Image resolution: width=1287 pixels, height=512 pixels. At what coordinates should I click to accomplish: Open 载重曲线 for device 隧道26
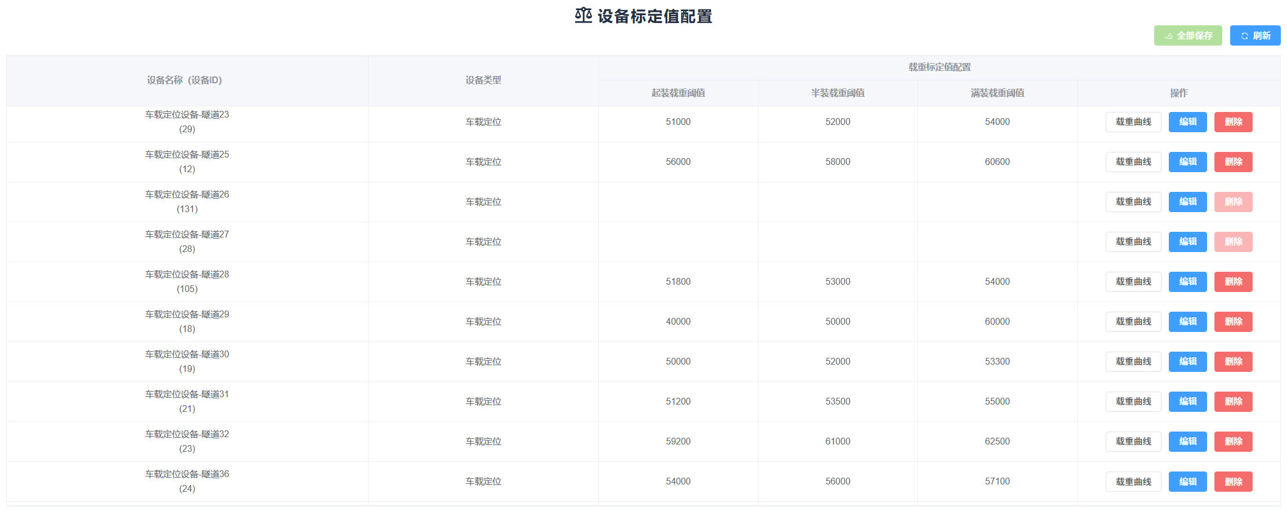pos(1133,202)
